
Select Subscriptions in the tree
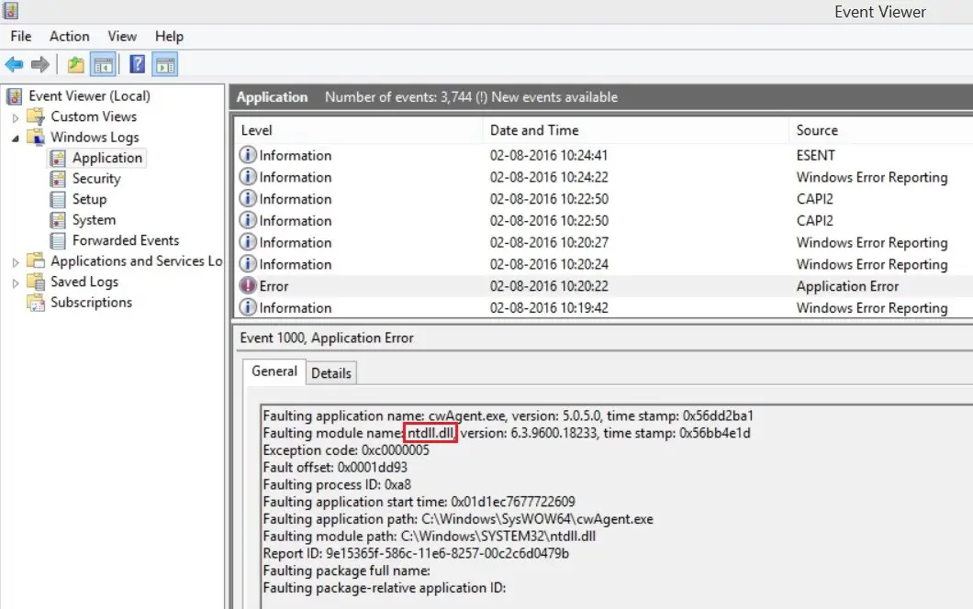click(91, 303)
